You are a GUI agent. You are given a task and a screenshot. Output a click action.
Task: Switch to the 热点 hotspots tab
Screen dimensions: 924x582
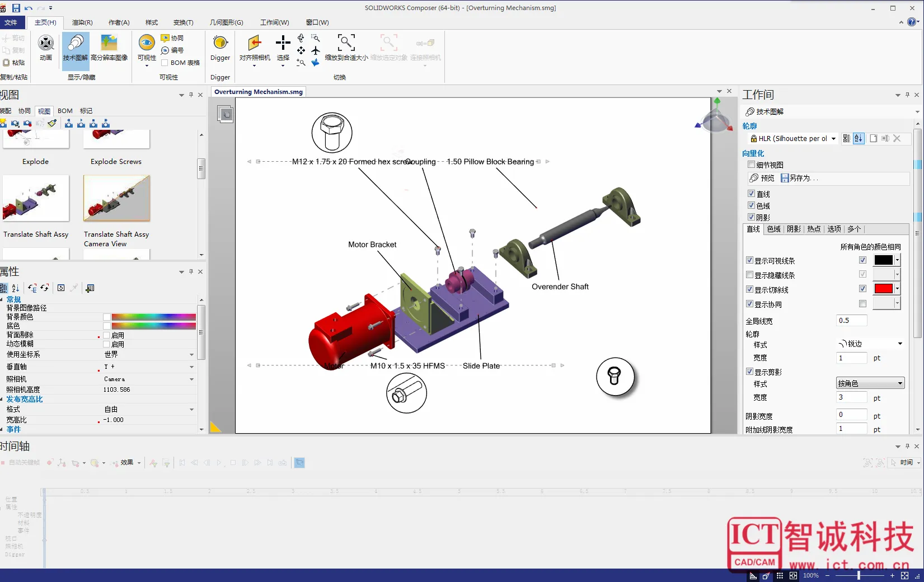click(x=814, y=229)
